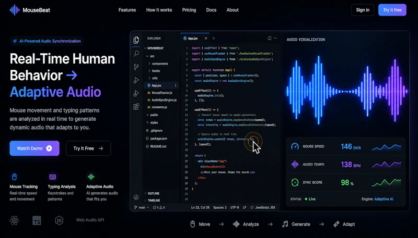Click the Sync Score circular icon
This screenshot has height=238, width=418.
tap(295, 182)
